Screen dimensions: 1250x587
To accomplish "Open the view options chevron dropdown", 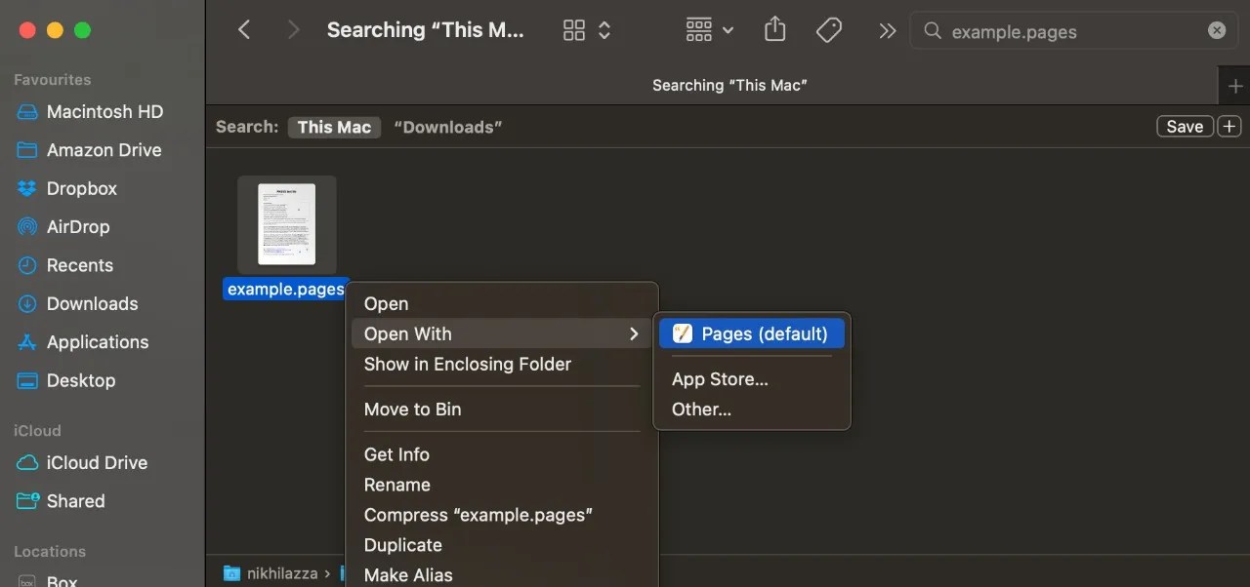I will tap(604, 29).
